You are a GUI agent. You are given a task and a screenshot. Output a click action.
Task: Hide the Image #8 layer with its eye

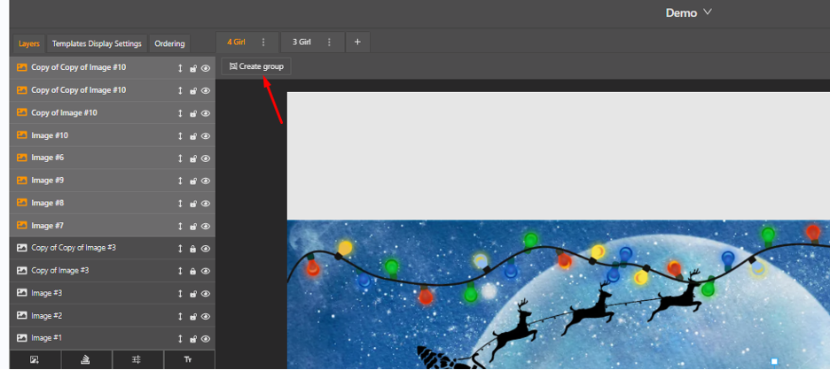click(x=206, y=204)
